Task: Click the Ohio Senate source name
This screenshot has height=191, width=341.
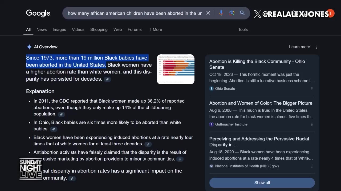Action: coord(225,89)
